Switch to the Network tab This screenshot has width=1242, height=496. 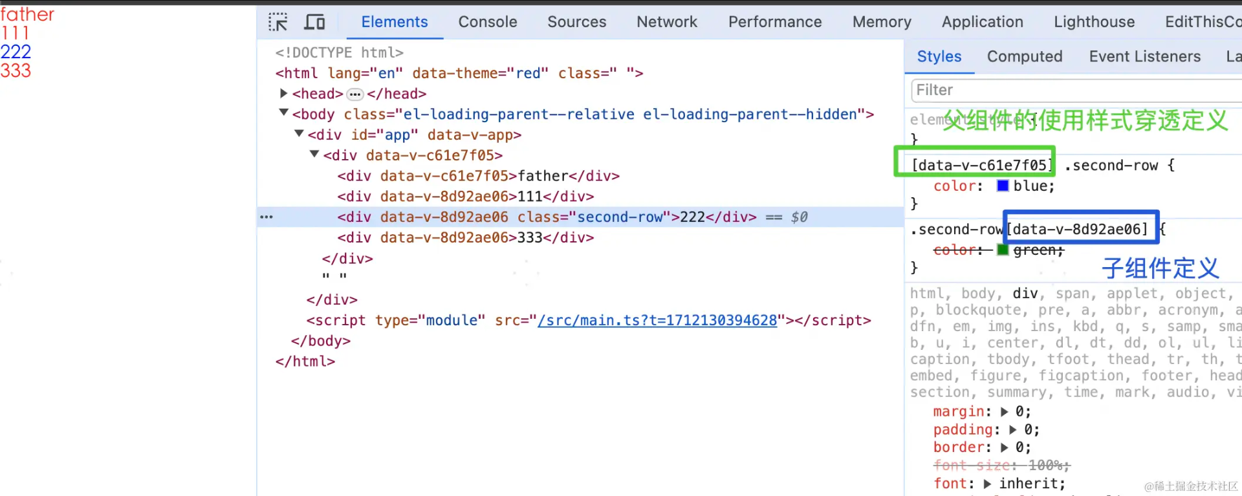click(667, 22)
